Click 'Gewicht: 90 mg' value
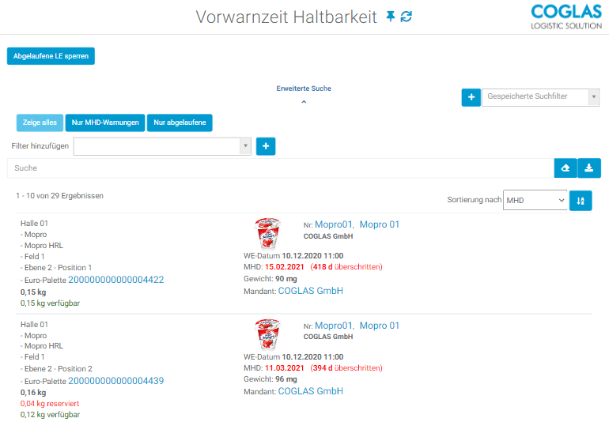Viewport: 609px width, 422px height. coord(270,279)
